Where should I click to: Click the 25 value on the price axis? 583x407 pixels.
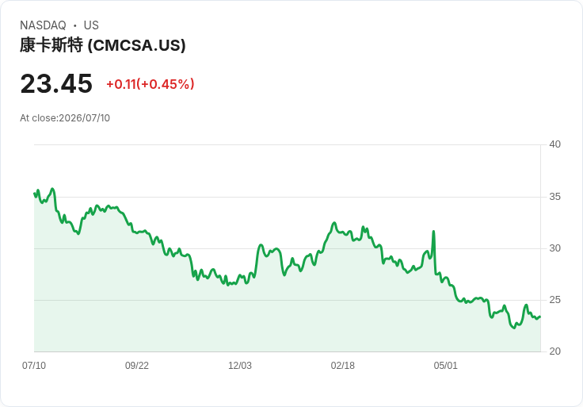pos(554,300)
